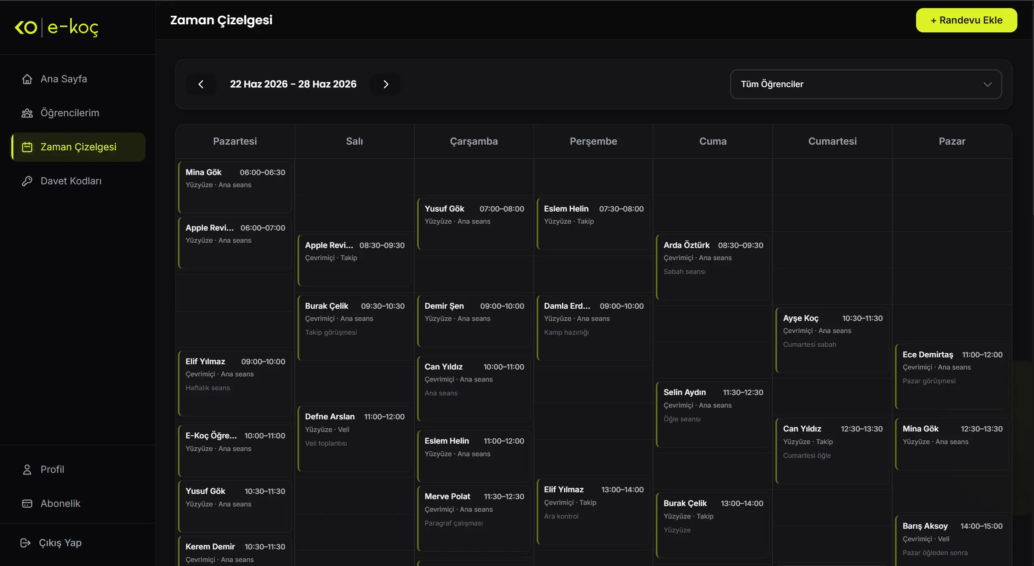Click the calendar icon for Zaman Çizelgesi
The width and height of the screenshot is (1034, 566).
27,147
